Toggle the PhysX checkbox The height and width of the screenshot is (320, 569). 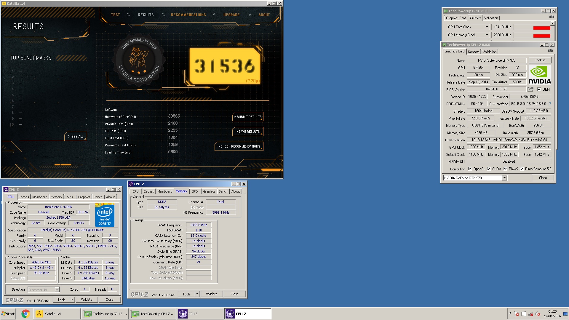pos(505,169)
